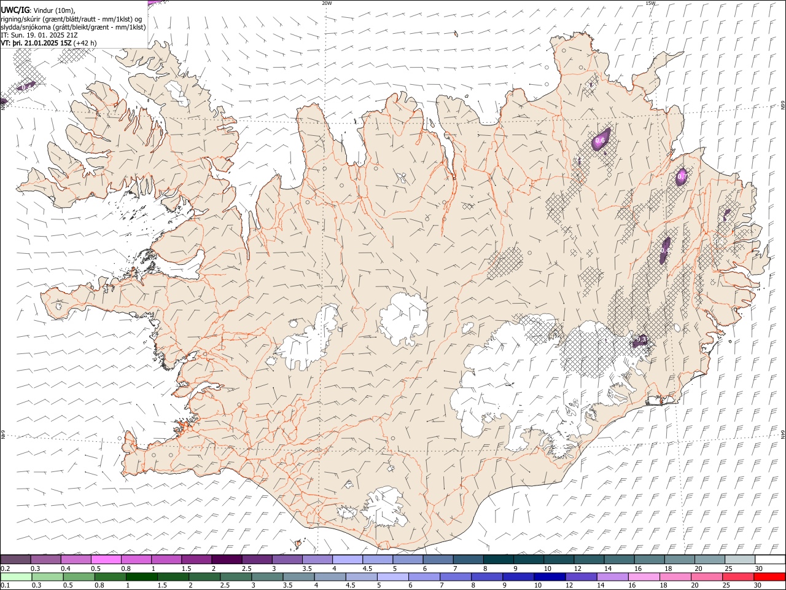
Task: Pick the lower scale swatch starting at 3
Action: click(x=267, y=576)
